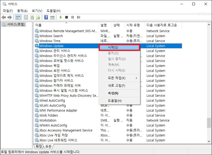The width and height of the screenshot is (212, 155).
Task: Open the 파일(F) menu
Action: (x=8, y=11)
